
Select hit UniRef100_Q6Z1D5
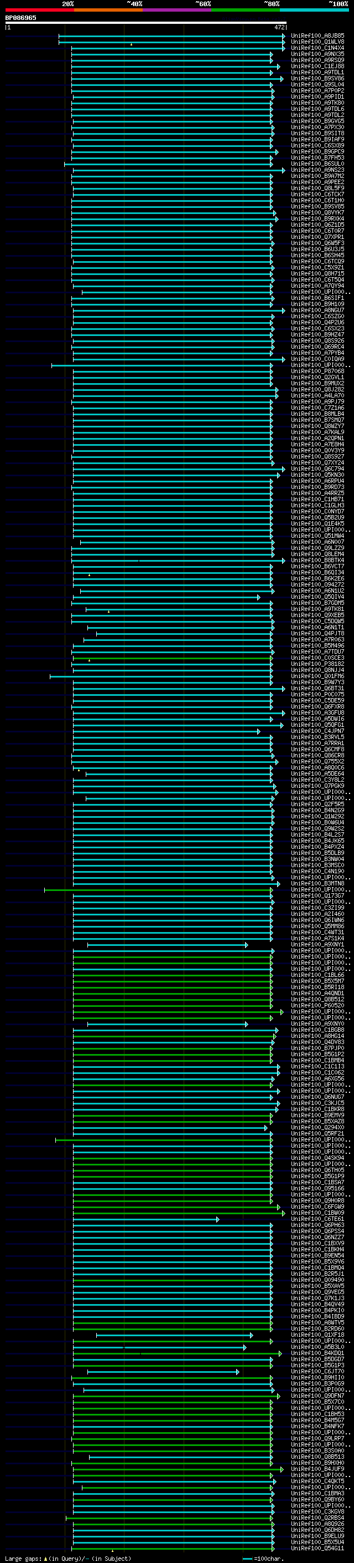coord(317,225)
